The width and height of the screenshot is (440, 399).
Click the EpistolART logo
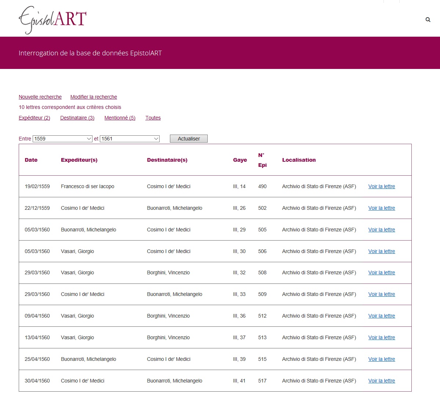pos(52,20)
